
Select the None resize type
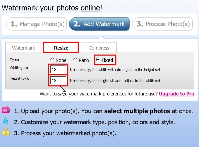52,60
